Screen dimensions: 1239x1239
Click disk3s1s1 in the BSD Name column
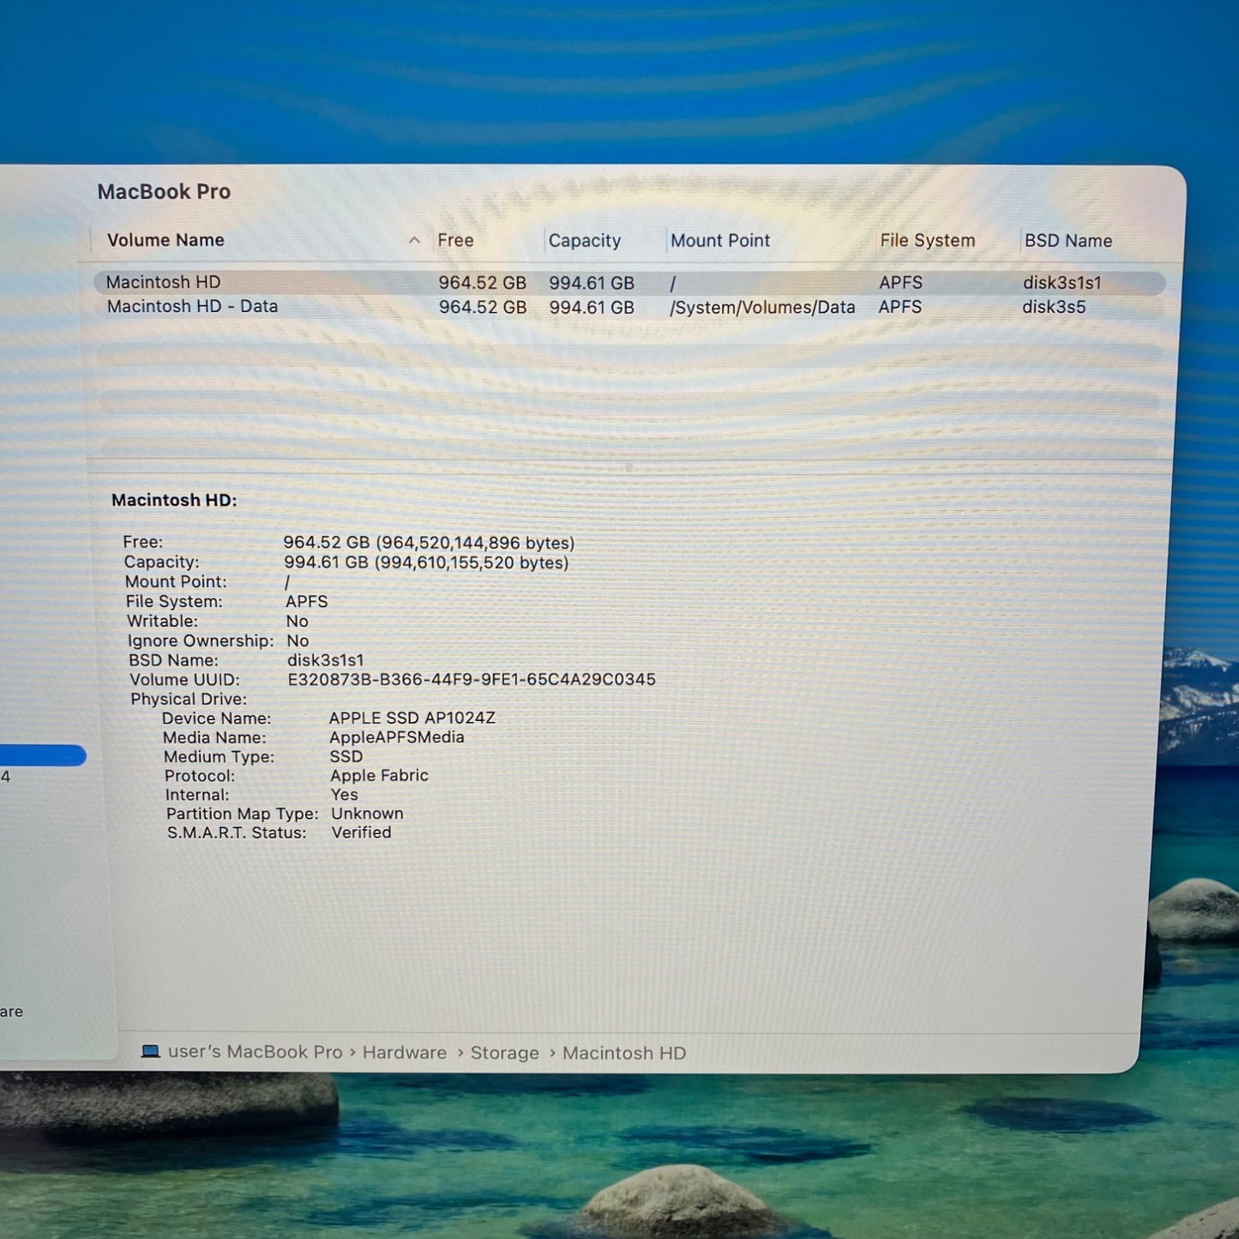click(1062, 283)
